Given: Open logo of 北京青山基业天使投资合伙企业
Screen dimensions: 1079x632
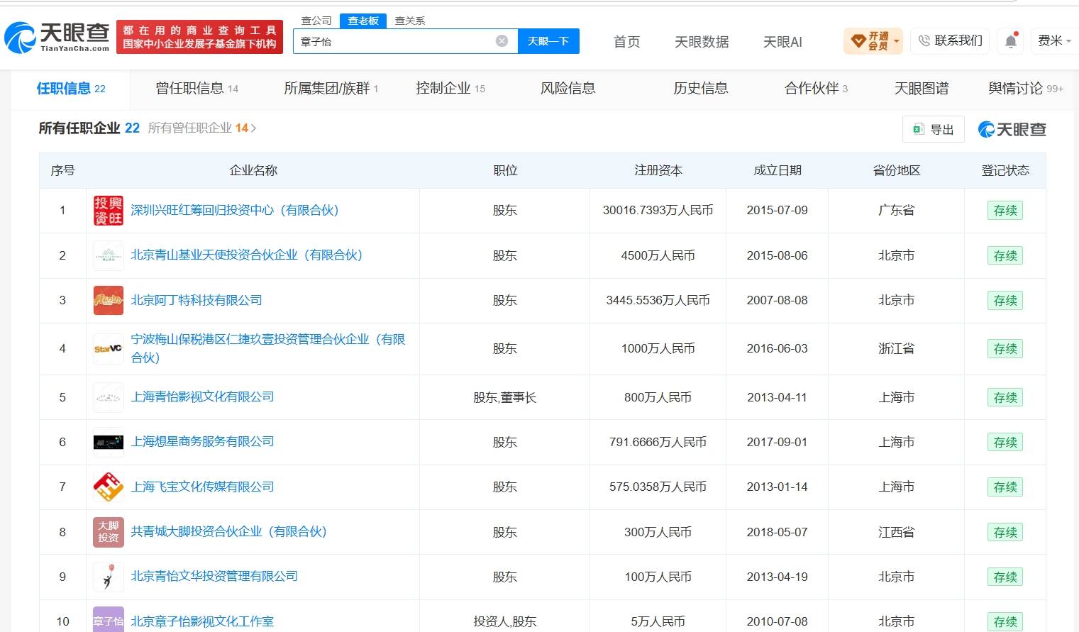Looking at the screenshot, I should [x=109, y=255].
